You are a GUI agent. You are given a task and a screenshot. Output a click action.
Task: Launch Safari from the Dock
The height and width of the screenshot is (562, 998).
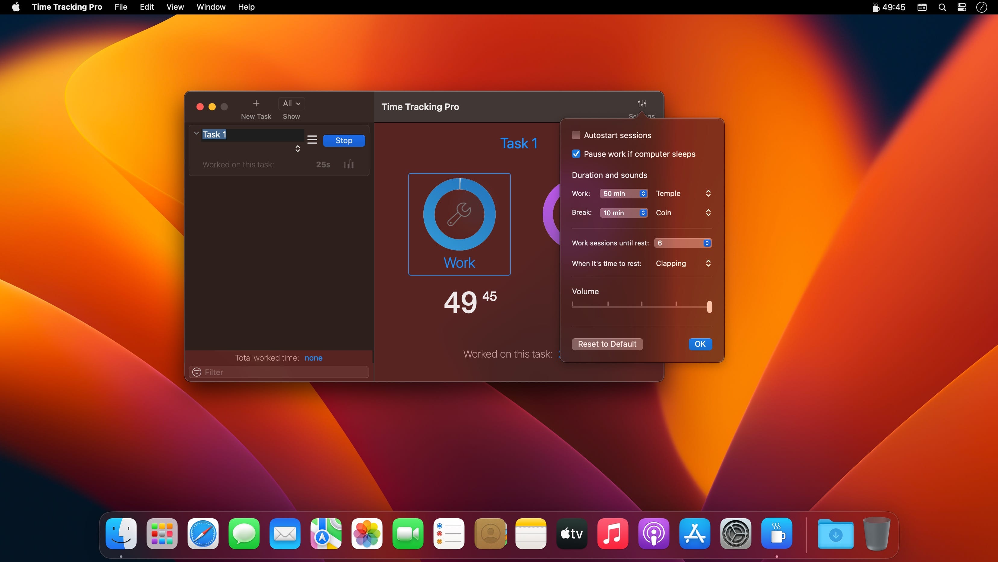click(x=203, y=534)
